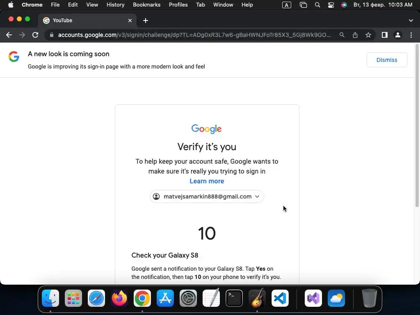Open App Store from the Dock

point(165,298)
